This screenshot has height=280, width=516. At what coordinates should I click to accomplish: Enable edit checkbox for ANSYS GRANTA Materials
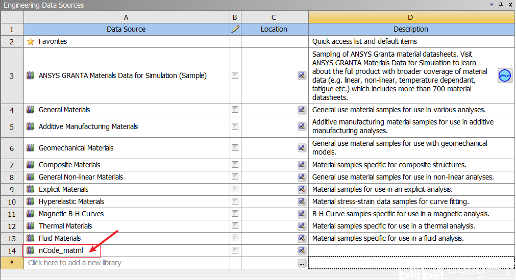235,75
